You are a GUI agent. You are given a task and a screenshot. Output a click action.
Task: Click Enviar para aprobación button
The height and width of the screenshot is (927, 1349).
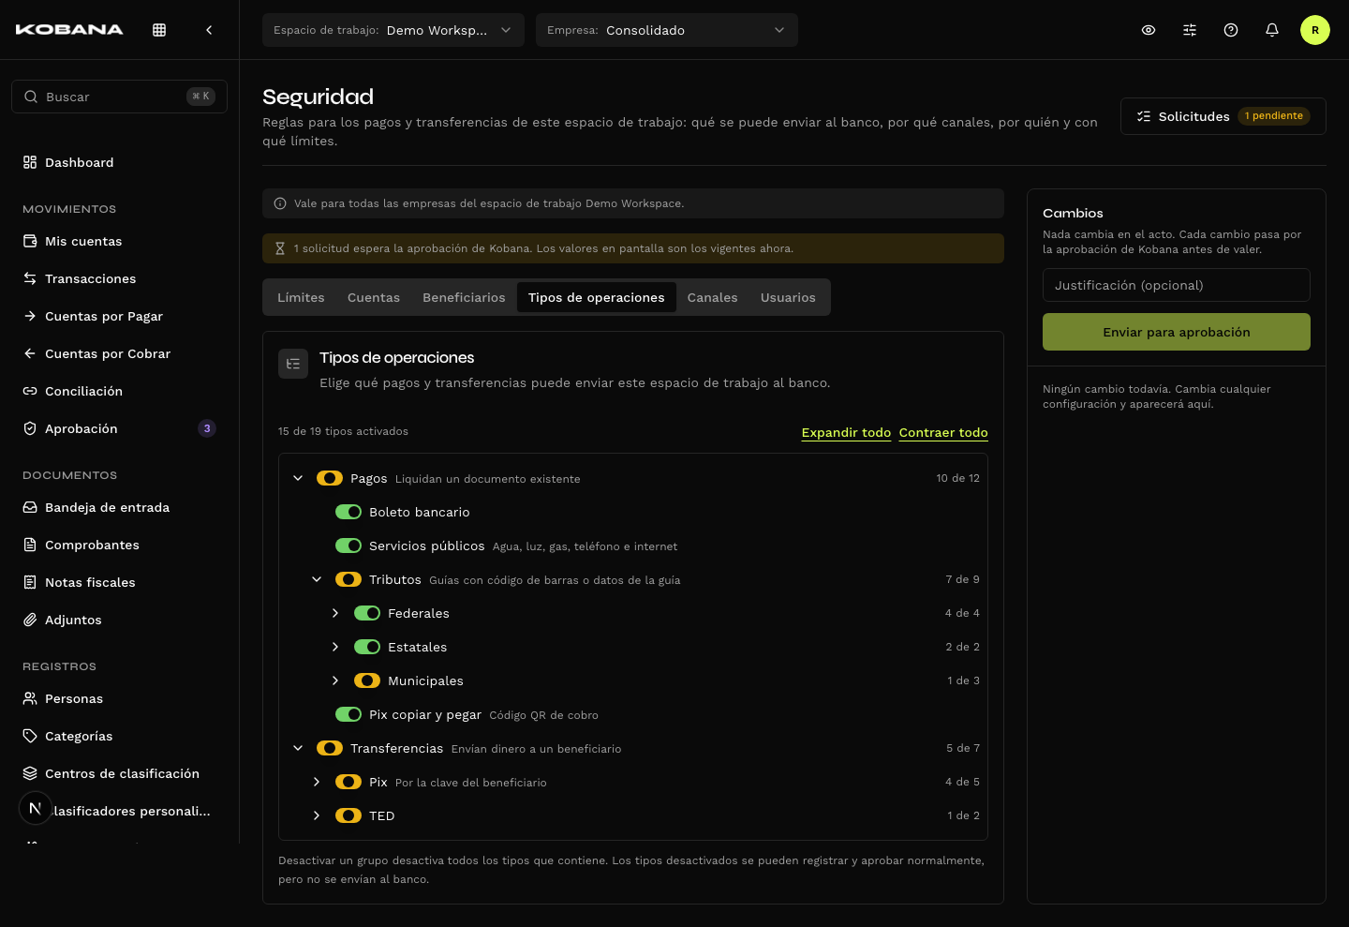click(1177, 332)
